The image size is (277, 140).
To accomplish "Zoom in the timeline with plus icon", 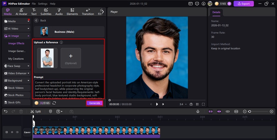I will pyautogui.click(x=271, y=111).
